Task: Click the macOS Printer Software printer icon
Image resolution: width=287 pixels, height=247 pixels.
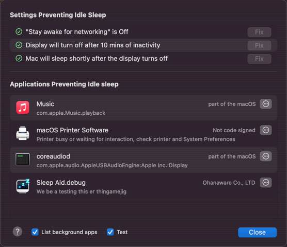Action: [x=23, y=133]
